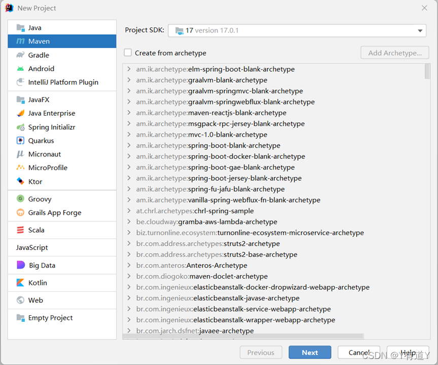Click the Java Enterprise icon
This screenshot has width=438, height=365.
tap(20, 113)
